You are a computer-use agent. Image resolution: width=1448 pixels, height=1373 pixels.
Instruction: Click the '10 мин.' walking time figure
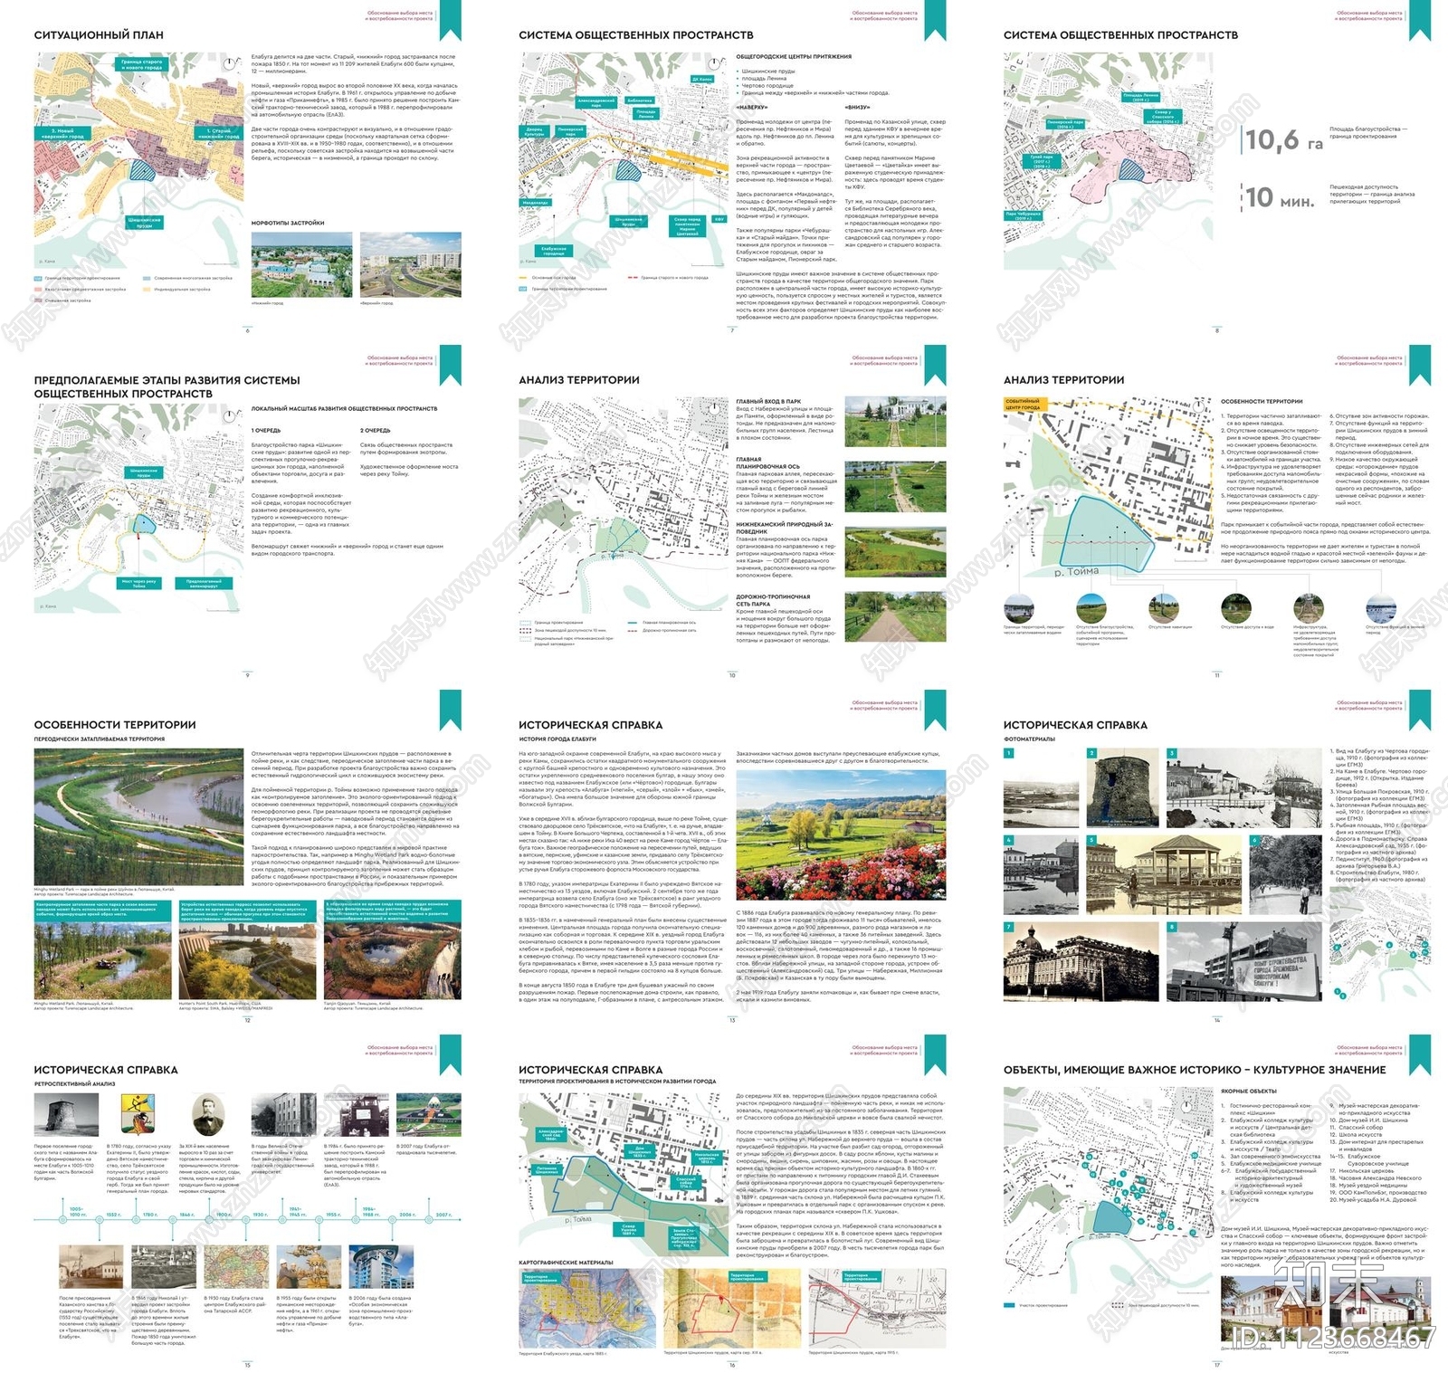1279,197
